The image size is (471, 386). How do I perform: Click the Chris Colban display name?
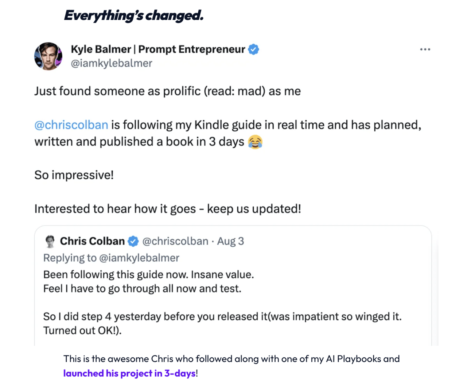pos(92,241)
